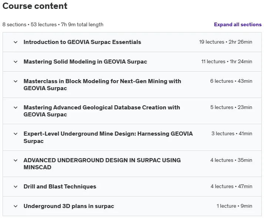Select Mastering Advanced Geological Database Creation title
The height and width of the screenshot is (218, 264).
click(x=102, y=111)
